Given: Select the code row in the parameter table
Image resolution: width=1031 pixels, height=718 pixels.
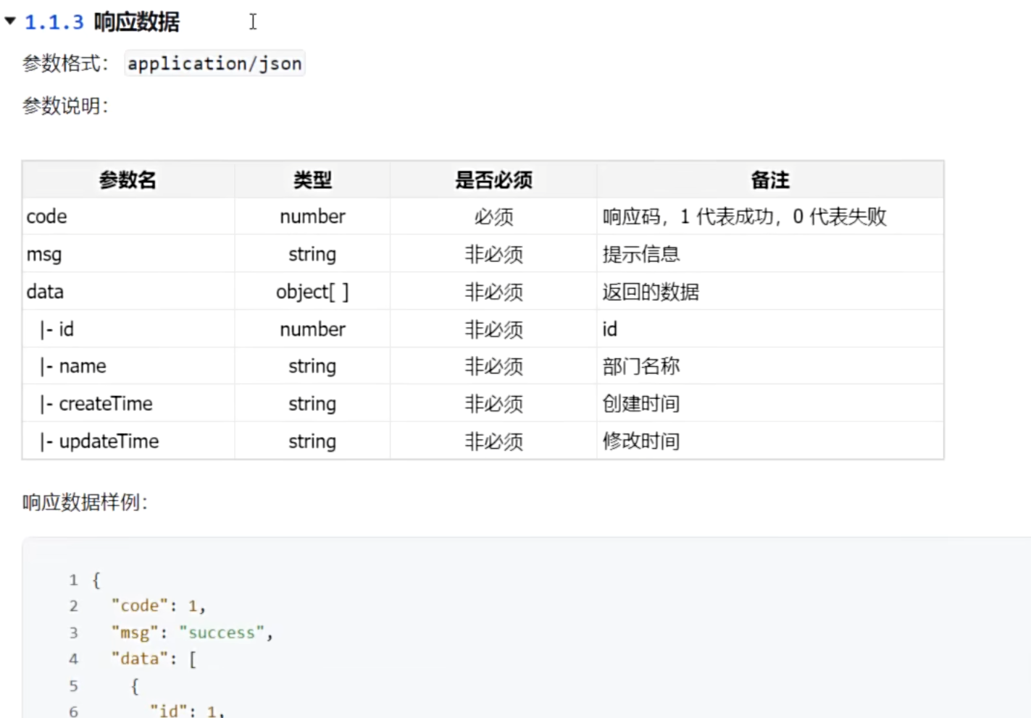Looking at the screenshot, I should [46, 216].
